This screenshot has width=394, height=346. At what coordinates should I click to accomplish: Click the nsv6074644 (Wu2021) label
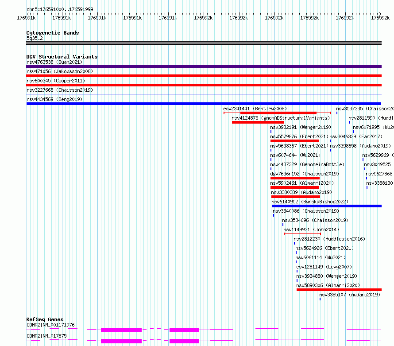click(x=296, y=155)
